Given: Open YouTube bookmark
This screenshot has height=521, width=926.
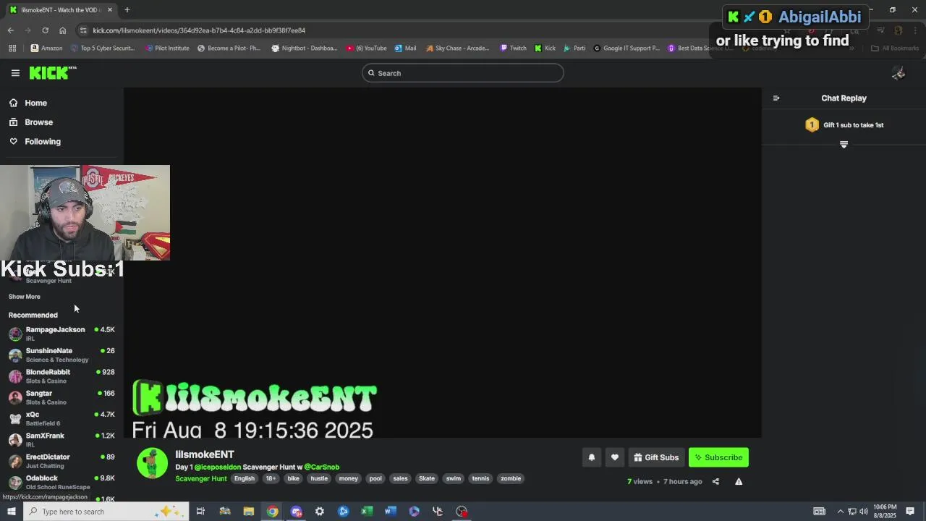Looking at the screenshot, I should point(367,48).
